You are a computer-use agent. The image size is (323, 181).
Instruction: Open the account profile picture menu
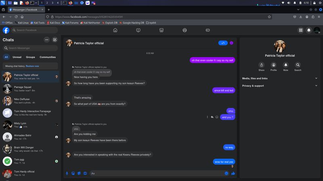pos(317,30)
